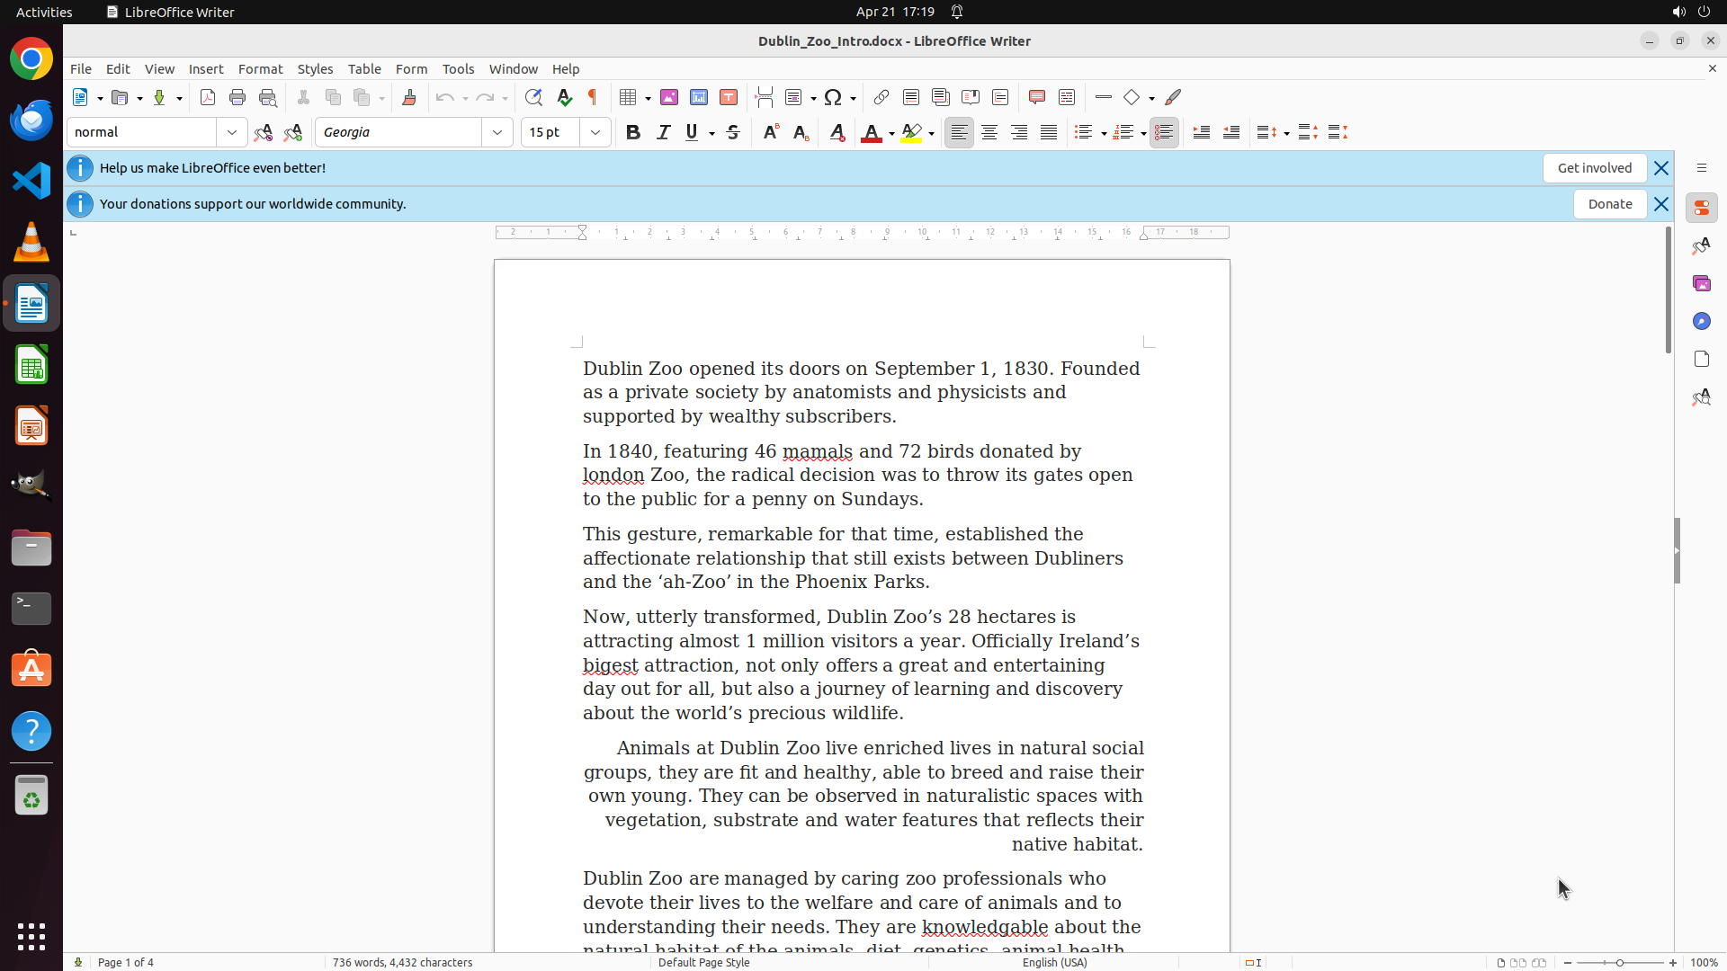Click the Export as PDF icon

208,97
